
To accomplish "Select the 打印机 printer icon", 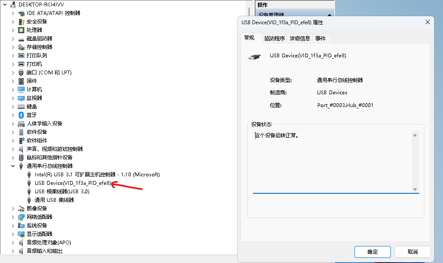I will coord(21,64).
